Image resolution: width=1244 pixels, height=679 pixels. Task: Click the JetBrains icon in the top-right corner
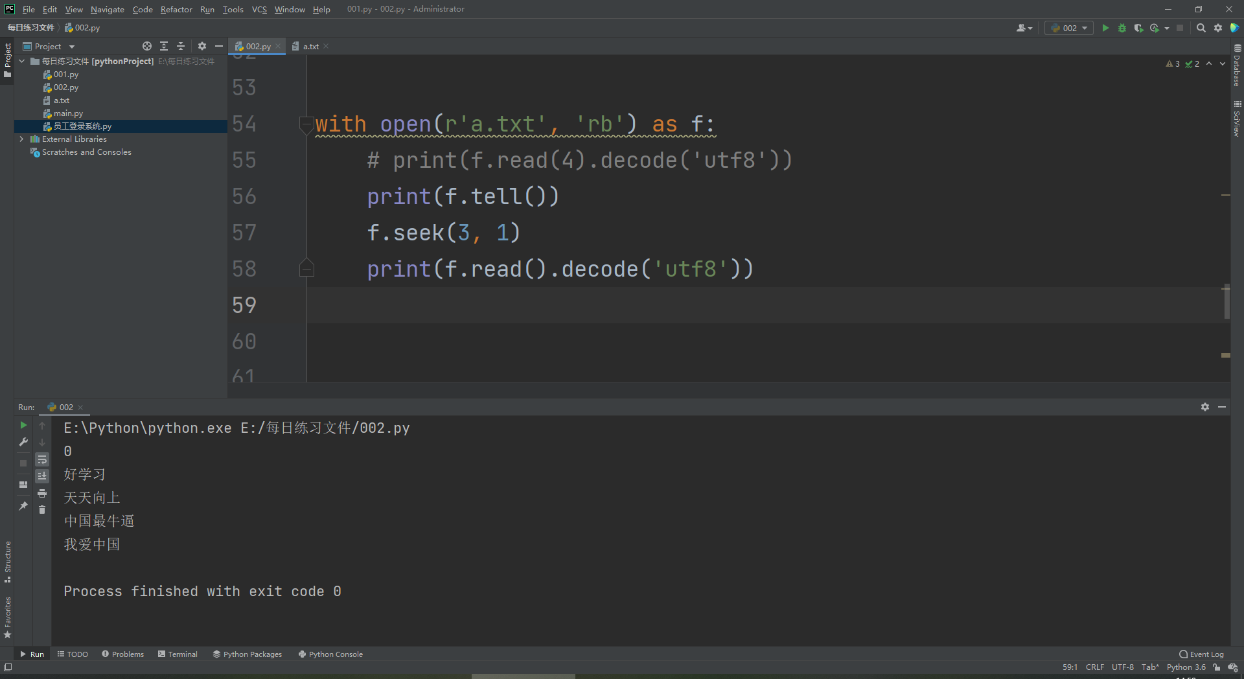pyautogui.click(x=1234, y=28)
